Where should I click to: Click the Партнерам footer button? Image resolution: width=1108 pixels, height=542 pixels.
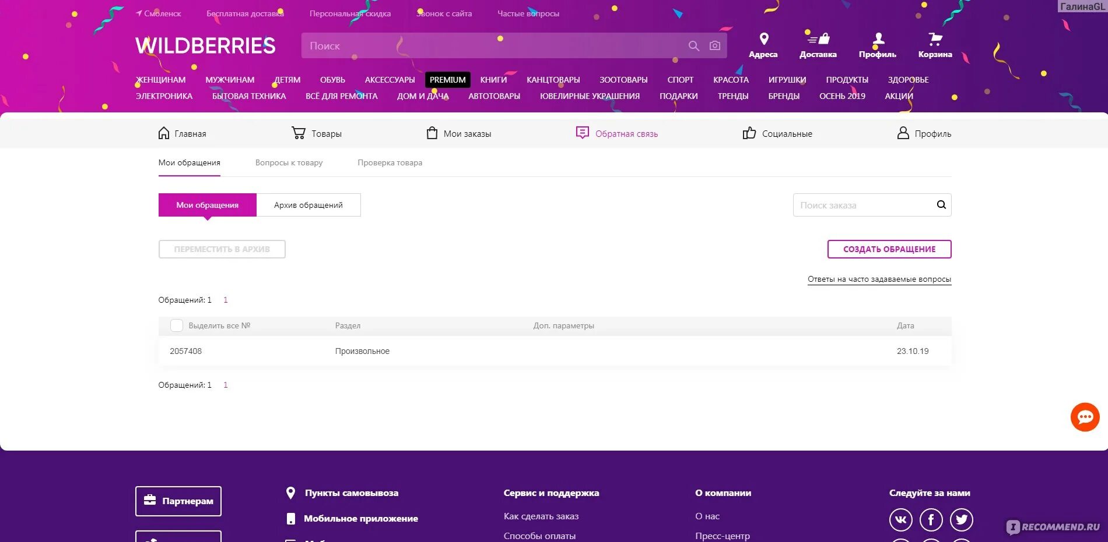[178, 501]
